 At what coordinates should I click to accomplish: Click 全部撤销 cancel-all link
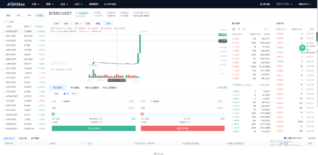[x=312, y=138]
